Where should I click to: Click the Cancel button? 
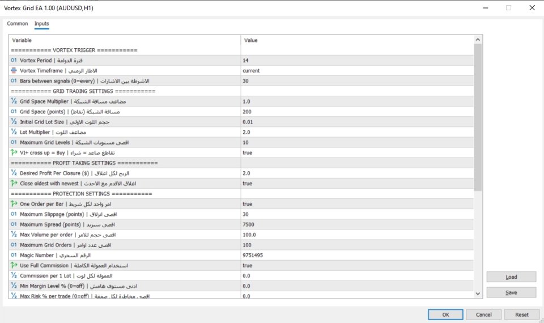tap(483, 314)
